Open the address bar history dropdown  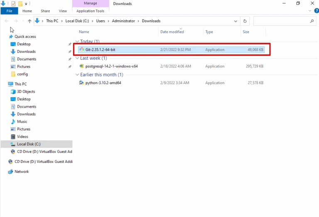coord(236,21)
